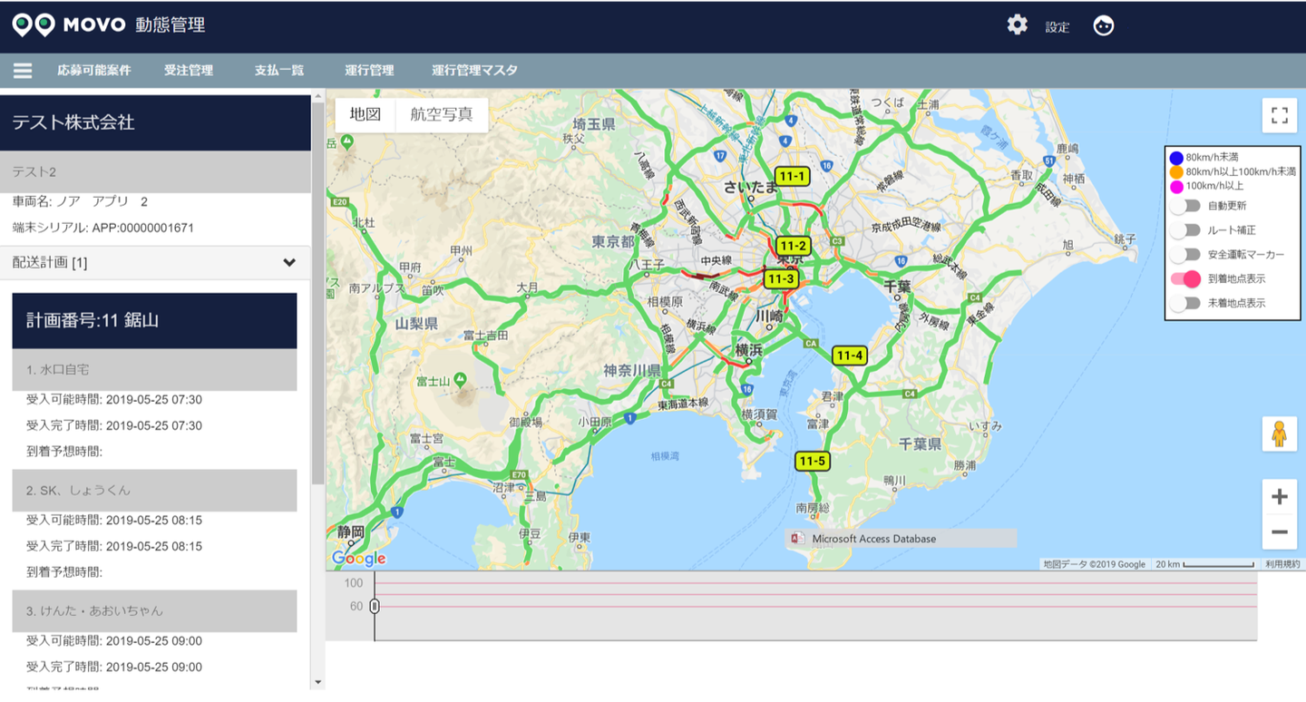Turn on the ルート補正 switch
The height and width of the screenshot is (702, 1306).
click(x=1185, y=230)
